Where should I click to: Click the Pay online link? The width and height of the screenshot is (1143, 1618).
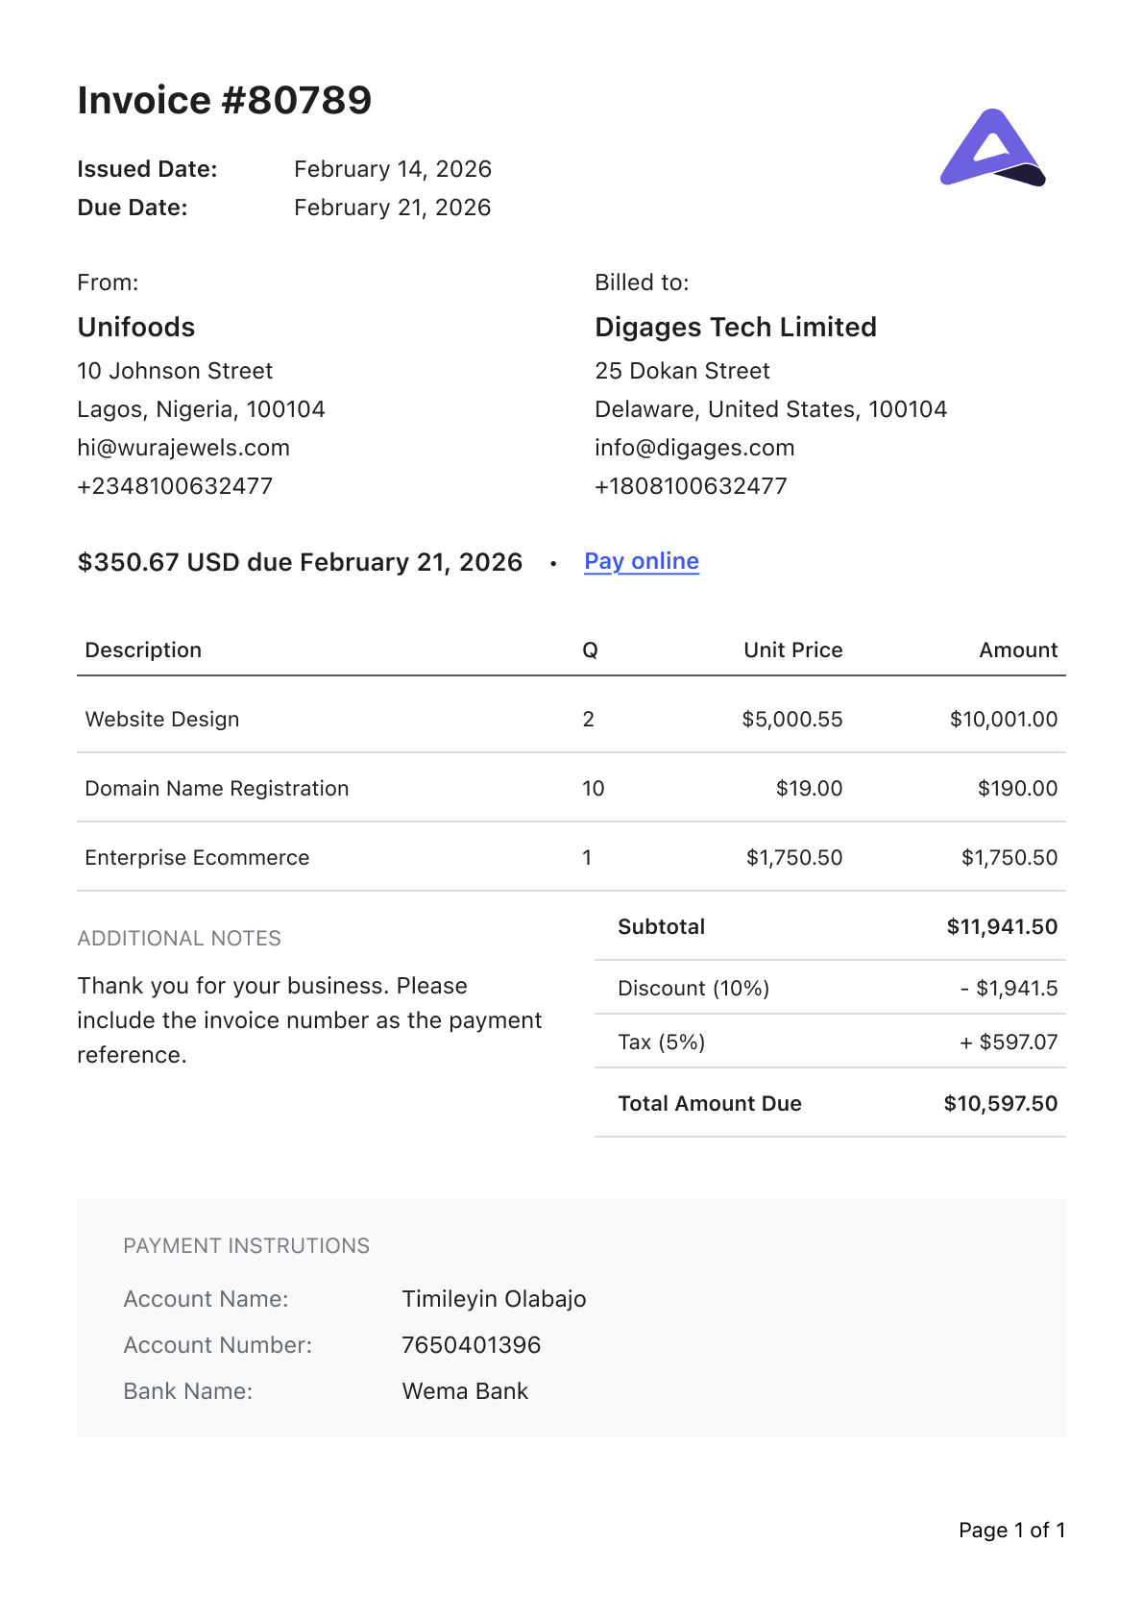pyautogui.click(x=642, y=562)
